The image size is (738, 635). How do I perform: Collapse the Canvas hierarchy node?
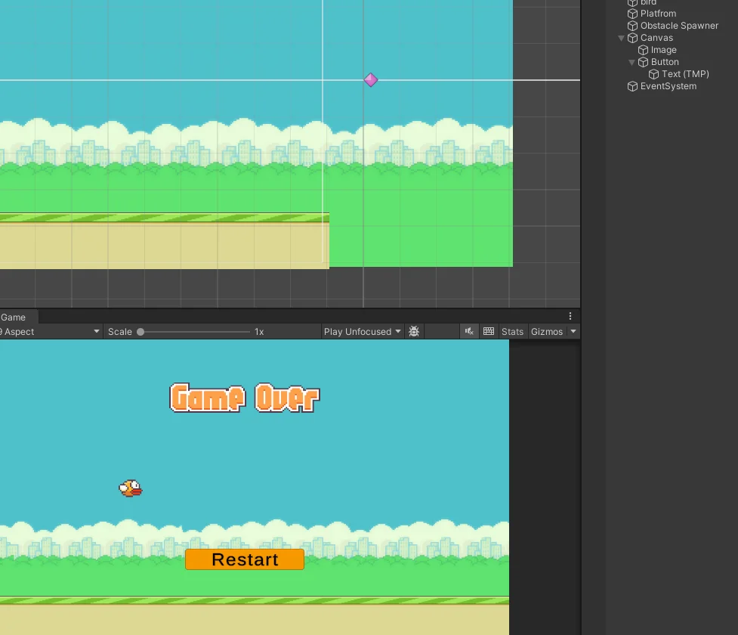621,38
